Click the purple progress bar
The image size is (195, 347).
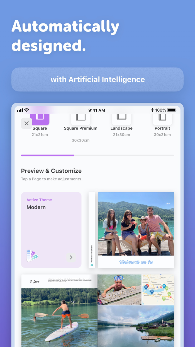click(x=48, y=155)
